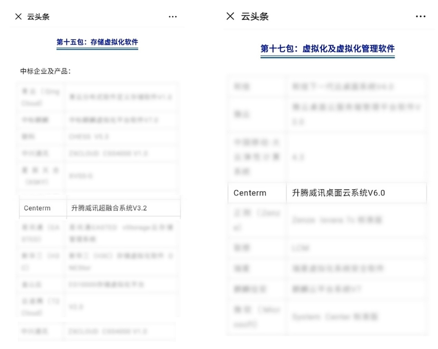Click the blurred 4.3 version cell
This screenshot has height=349, width=438.
[x=298, y=157]
